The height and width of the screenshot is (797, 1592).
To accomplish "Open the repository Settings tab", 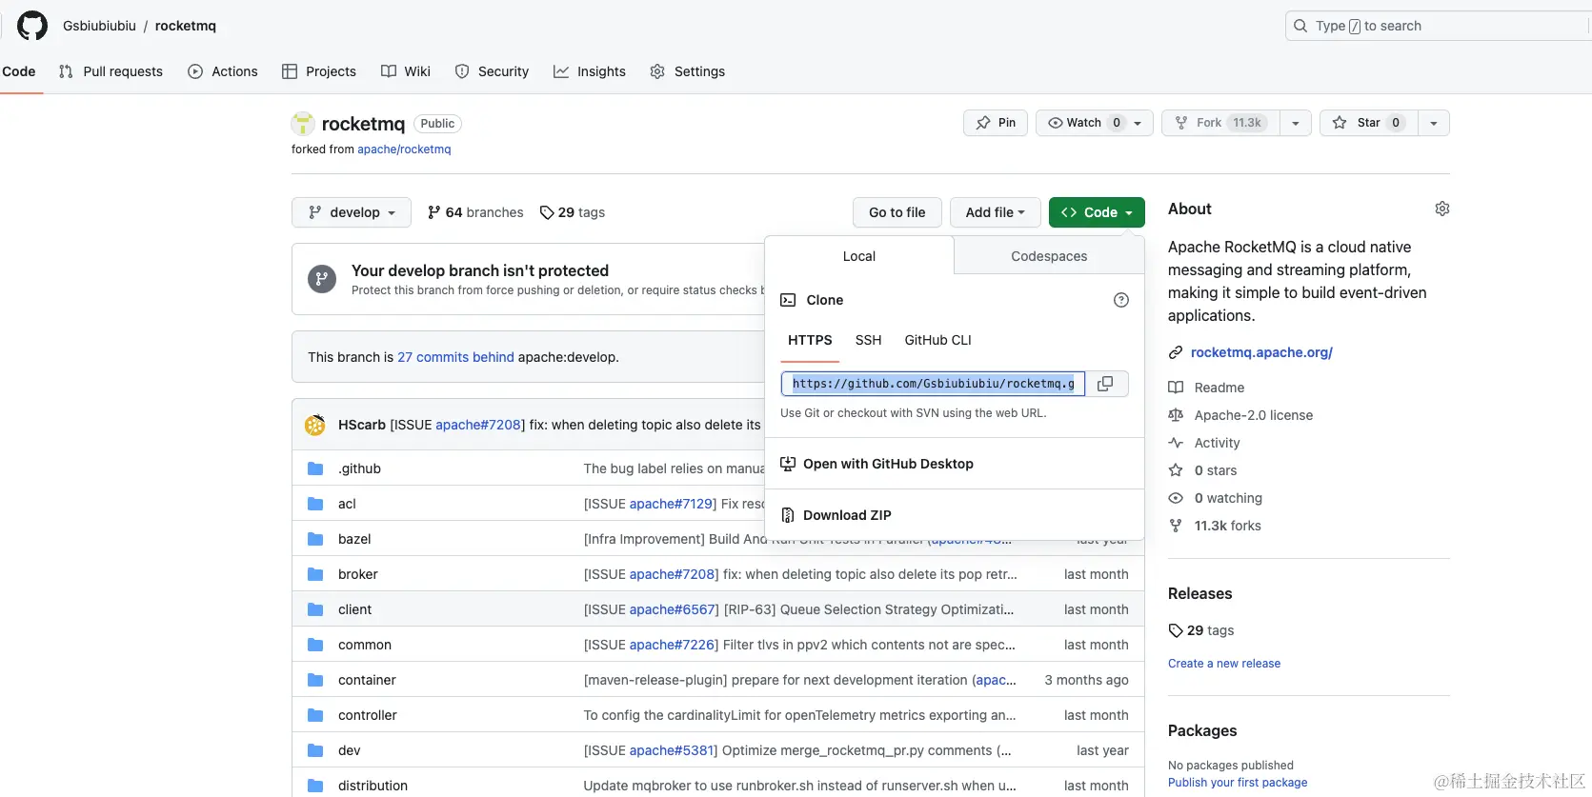I will pyautogui.click(x=688, y=71).
